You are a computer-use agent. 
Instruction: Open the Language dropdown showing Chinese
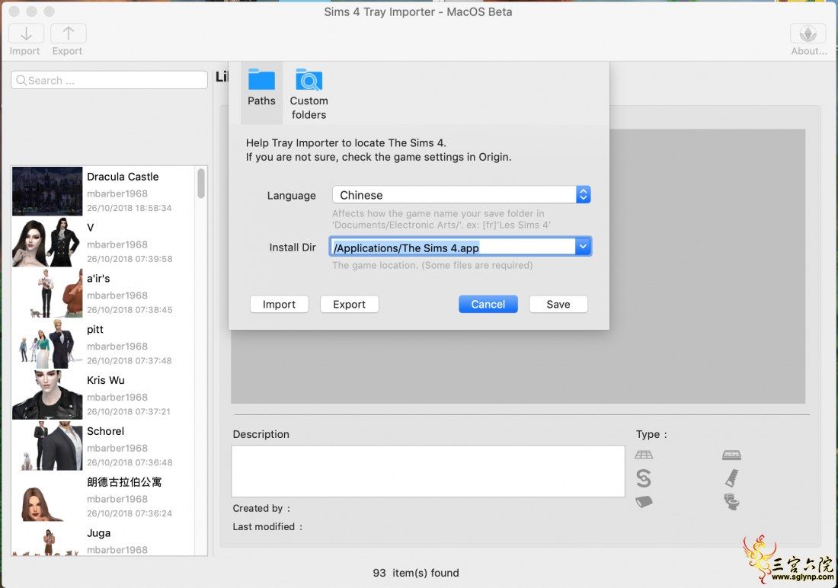click(461, 194)
